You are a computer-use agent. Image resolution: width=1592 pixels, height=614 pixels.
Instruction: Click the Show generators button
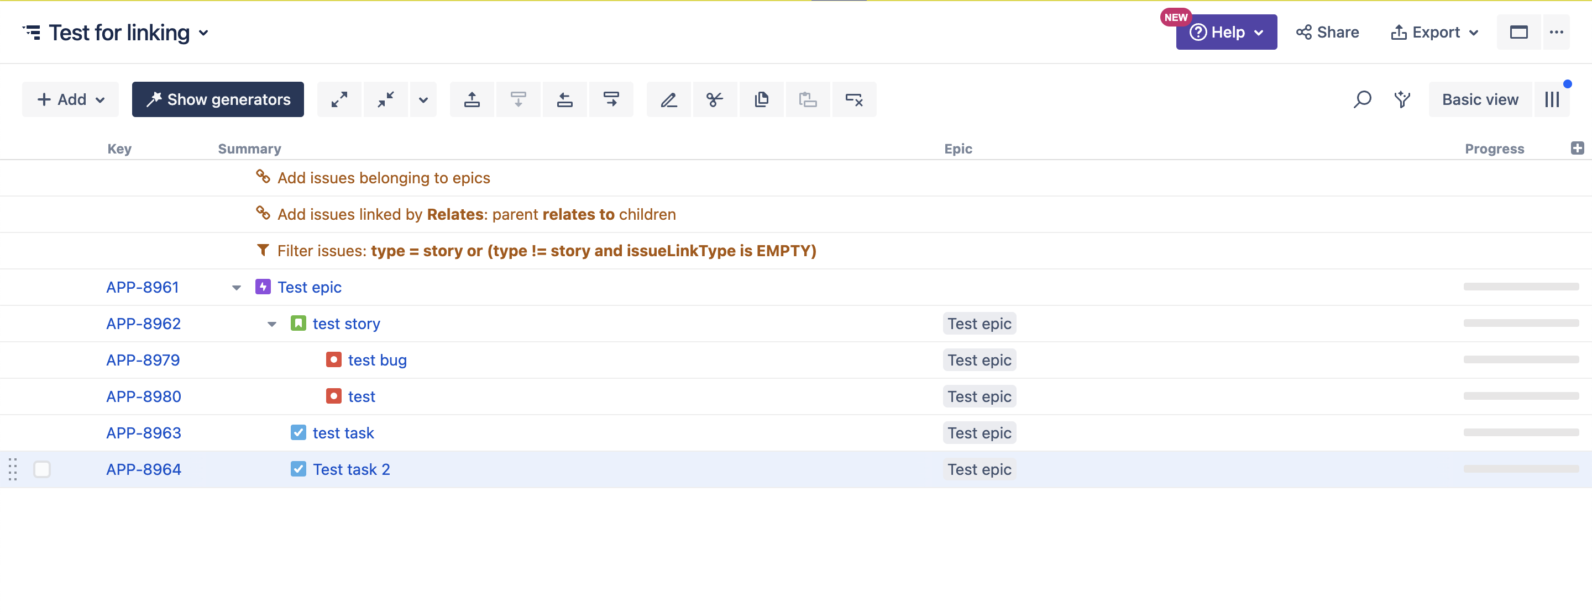218,99
